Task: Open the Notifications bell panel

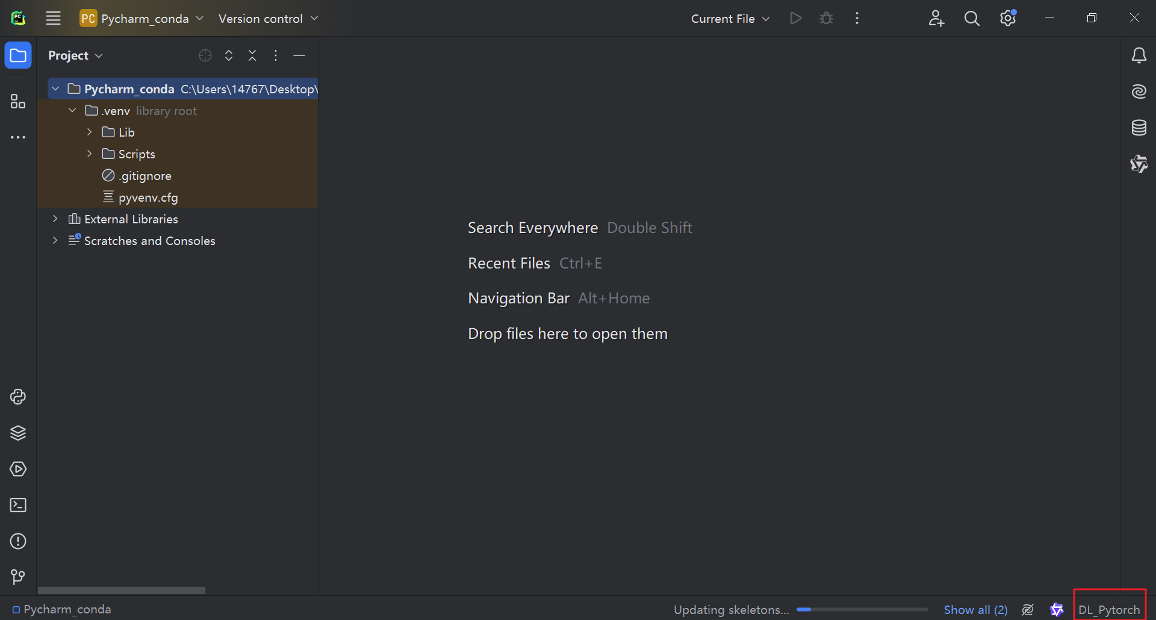Action: coord(1139,55)
